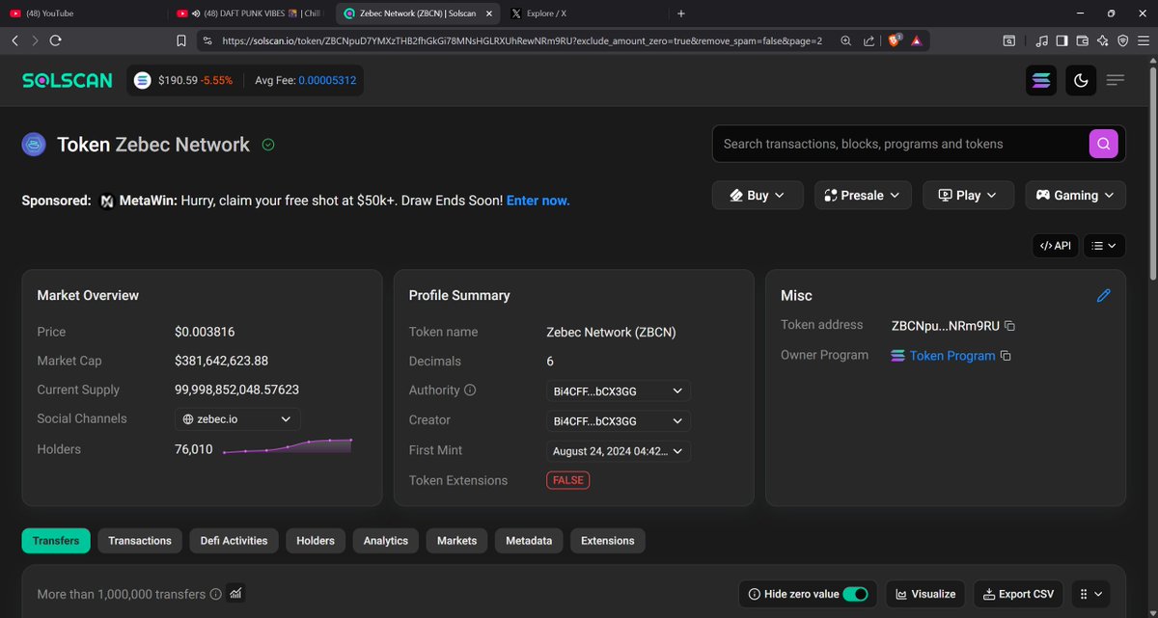Open the media control music icon
Image resolution: width=1158 pixels, height=618 pixels.
point(1041,40)
